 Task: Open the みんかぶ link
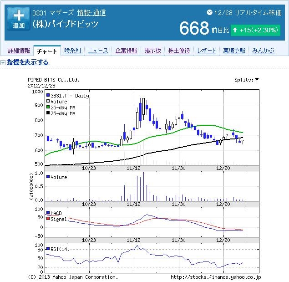click(263, 51)
